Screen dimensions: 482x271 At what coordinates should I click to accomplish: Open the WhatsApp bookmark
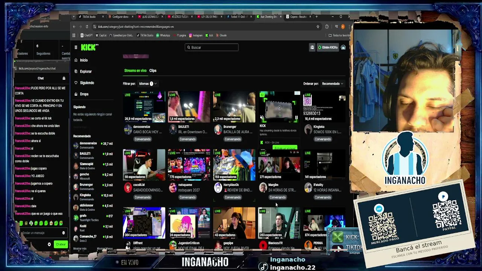pos(163,35)
